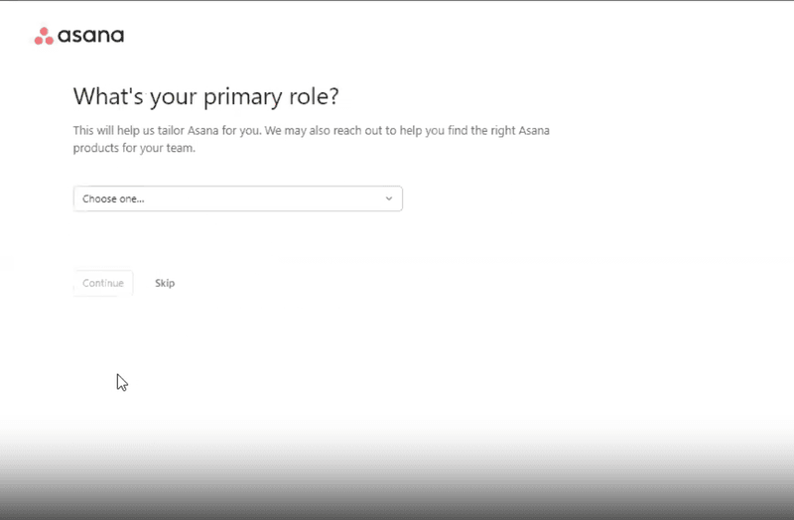Screen dimensions: 794x520
Task: Skip the primary role question
Action: pyautogui.click(x=165, y=283)
